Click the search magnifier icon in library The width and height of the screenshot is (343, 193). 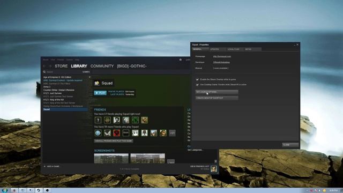44,72
